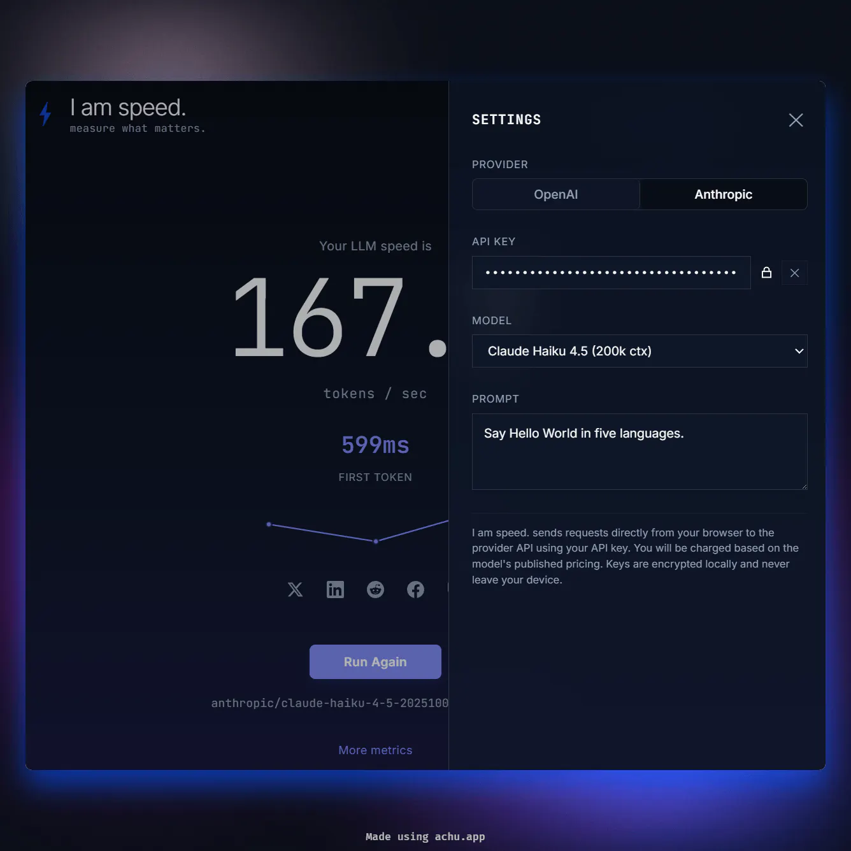This screenshot has height=851, width=851.
Task: Select the OpenAI provider
Action: (555, 194)
